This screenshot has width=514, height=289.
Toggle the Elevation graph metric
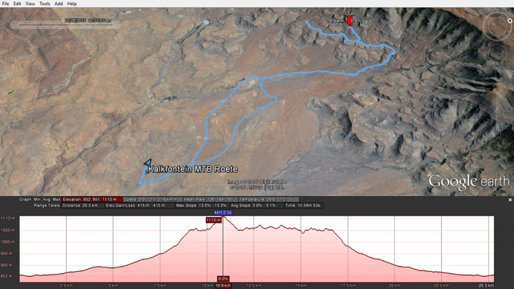pos(92,199)
